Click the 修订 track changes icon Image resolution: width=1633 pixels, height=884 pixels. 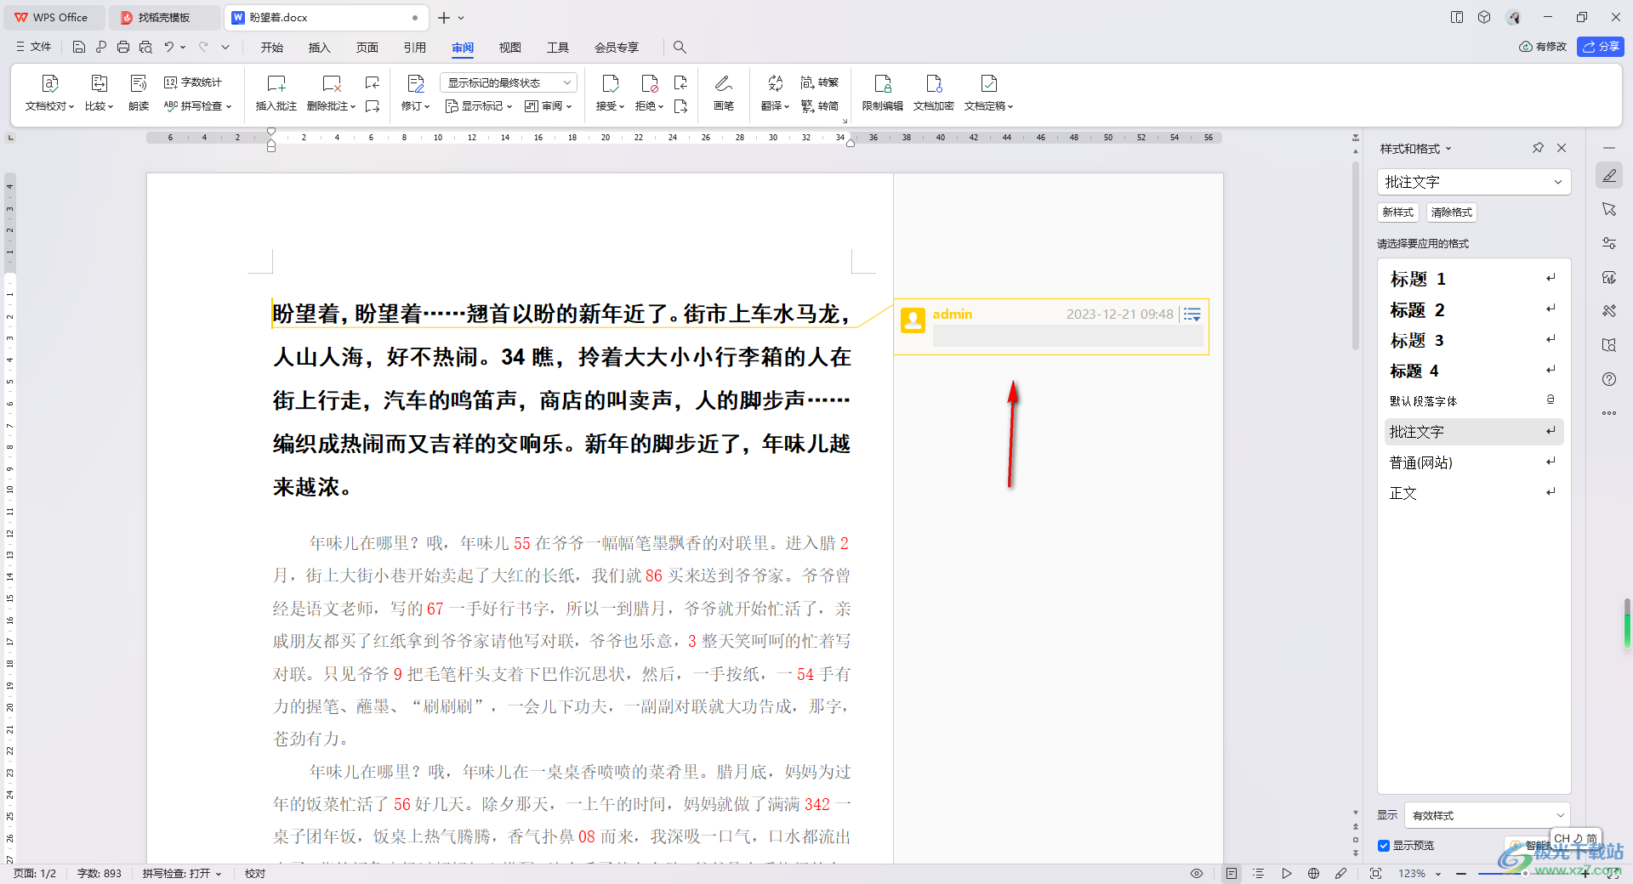pyautogui.click(x=416, y=83)
